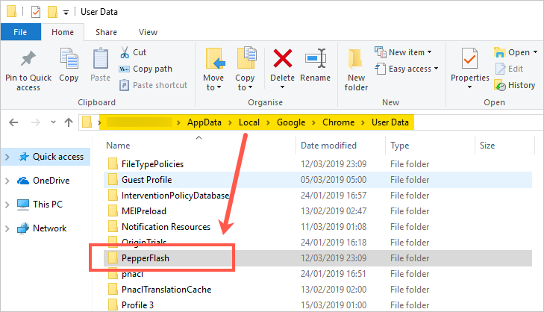Image resolution: width=544 pixels, height=312 pixels.
Task: Click the Rename icon
Action: point(316,59)
